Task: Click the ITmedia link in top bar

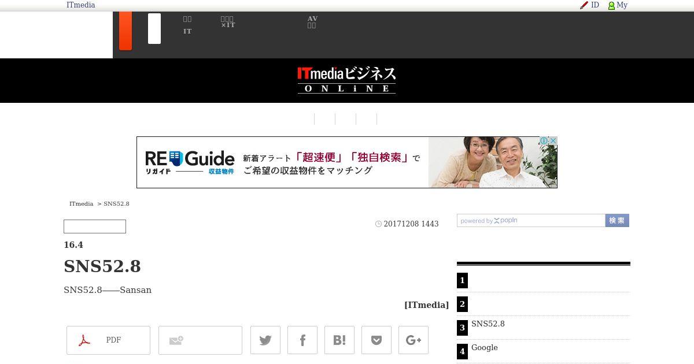Action: (x=80, y=5)
